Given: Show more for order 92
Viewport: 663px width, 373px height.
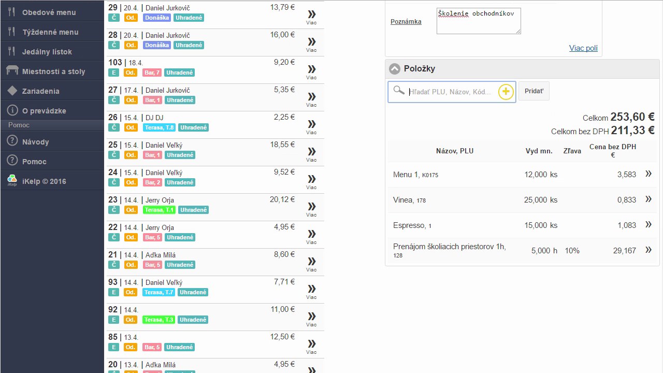Looking at the screenshot, I should (311, 319).
